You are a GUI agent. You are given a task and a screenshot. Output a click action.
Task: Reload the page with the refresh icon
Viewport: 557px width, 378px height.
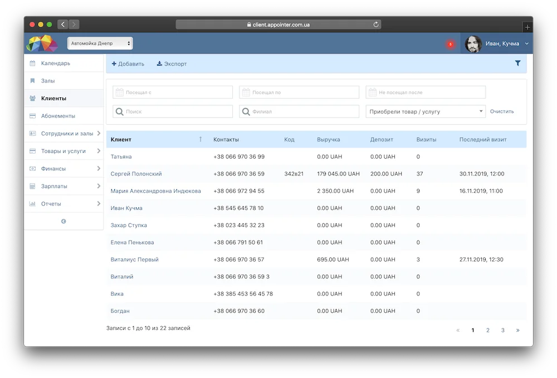click(x=376, y=24)
